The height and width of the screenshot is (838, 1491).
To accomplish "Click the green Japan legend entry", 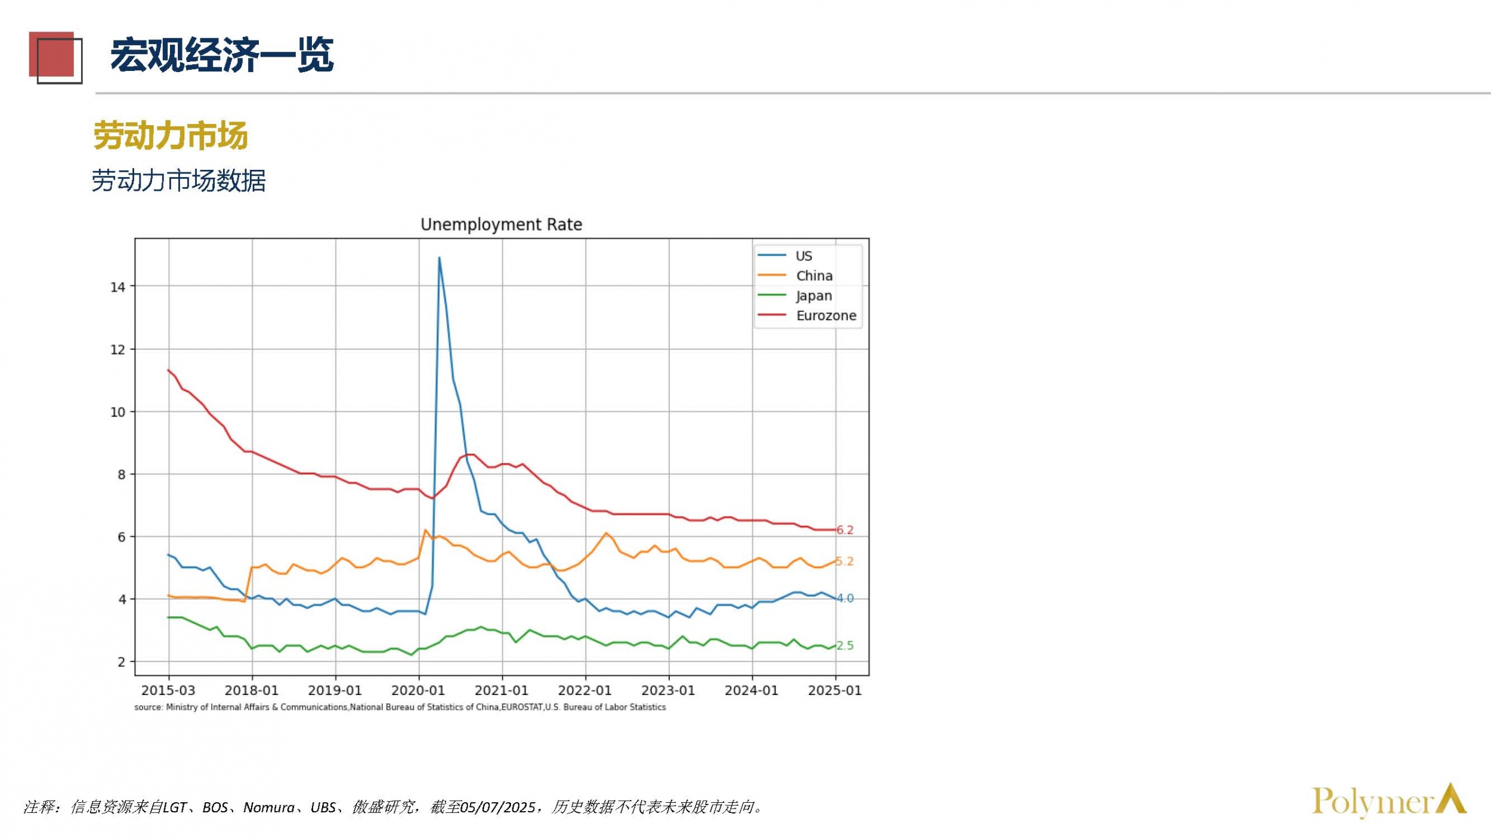I will coord(813,296).
